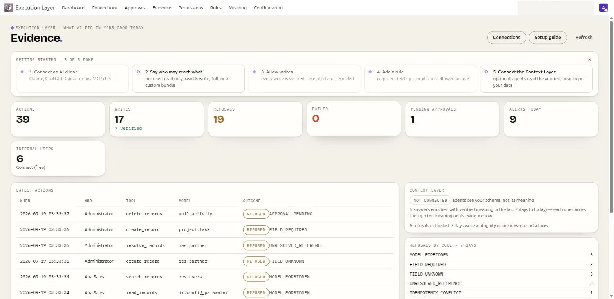The width and height of the screenshot is (614, 299).
Task: Click the diamond icon beside Say who may reach what
Action: (x=138, y=72)
